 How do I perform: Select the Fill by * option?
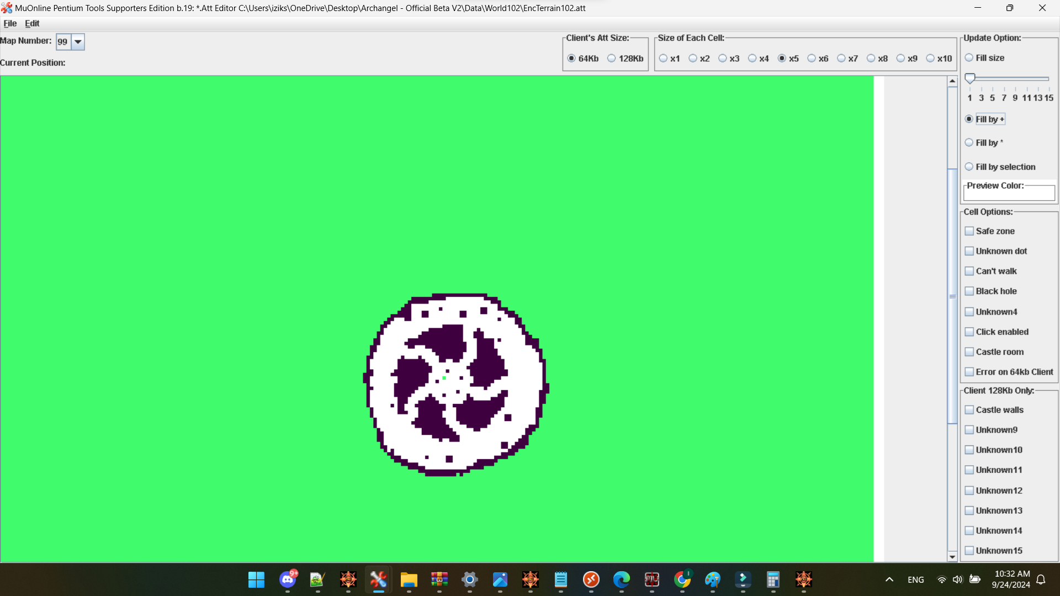coord(984,143)
